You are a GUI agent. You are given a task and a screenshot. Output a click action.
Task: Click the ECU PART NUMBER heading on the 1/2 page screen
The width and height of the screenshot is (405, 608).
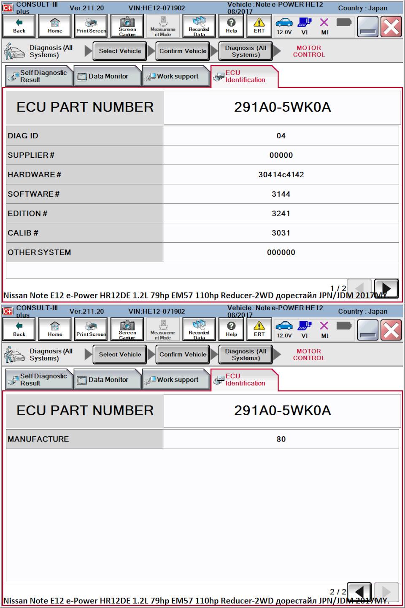pyautogui.click(x=85, y=107)
